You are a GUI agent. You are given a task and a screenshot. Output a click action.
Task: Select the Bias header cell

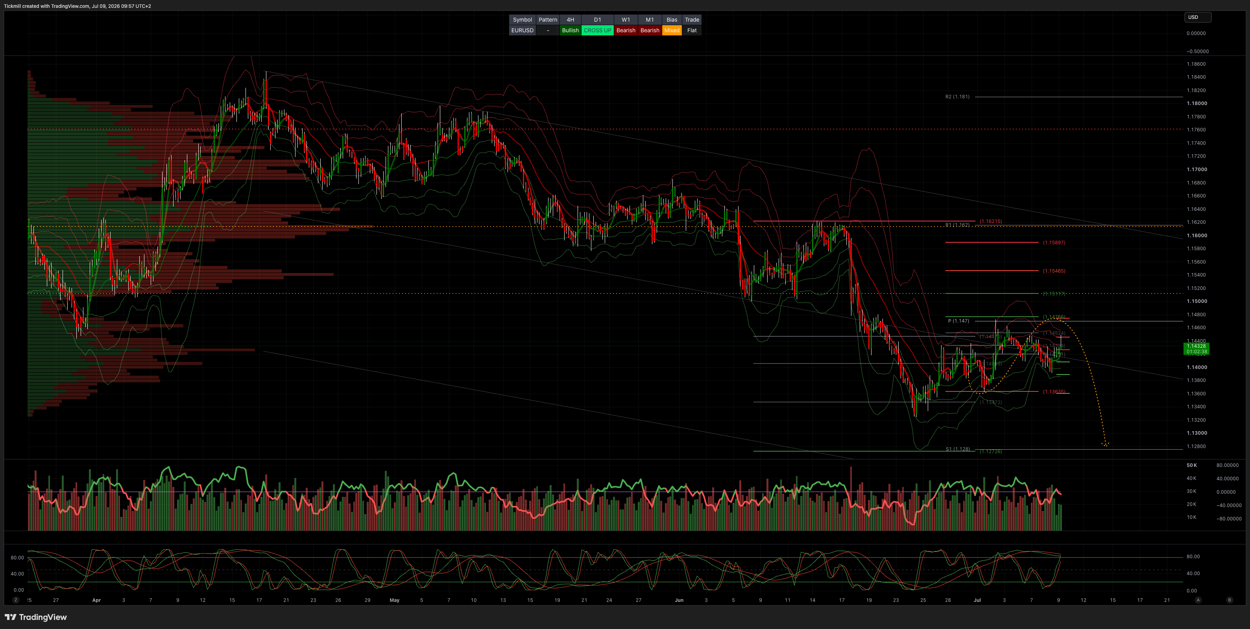[672, 20]
